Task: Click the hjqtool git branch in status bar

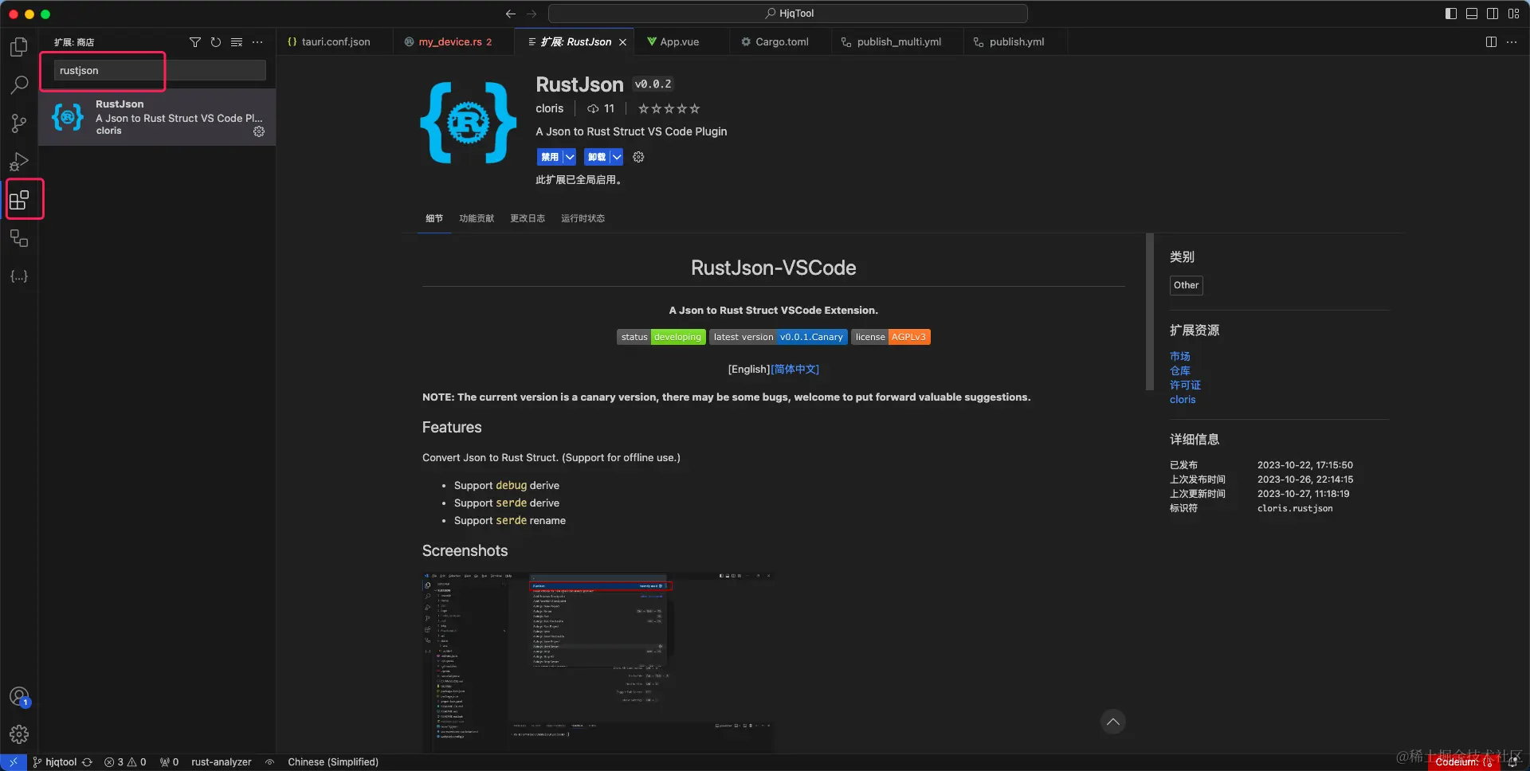Action: click(54, 762)
